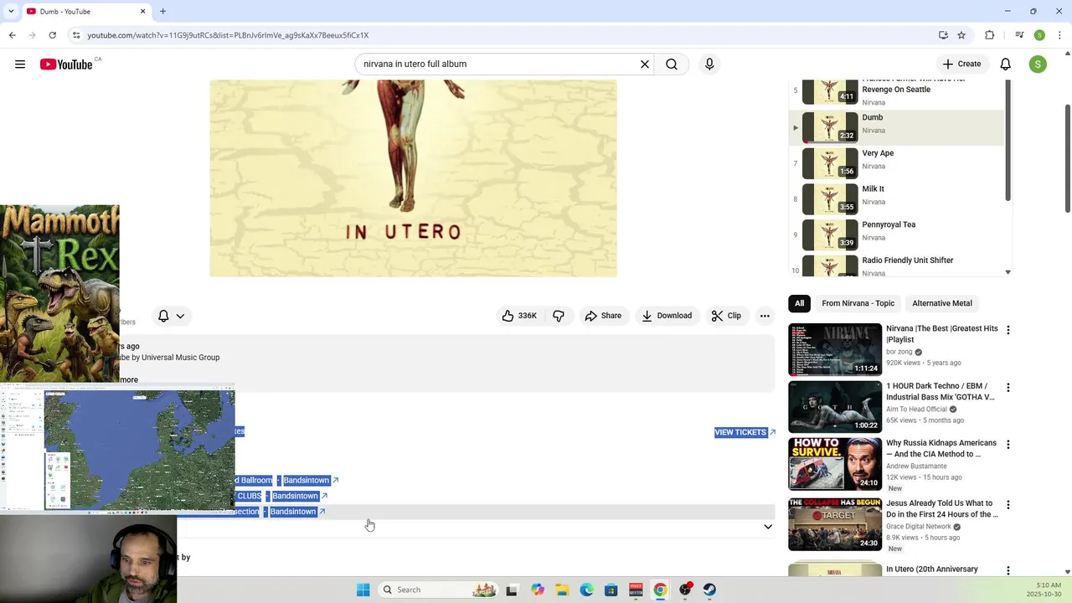Open Chrome three-dot menu
The image size is (1072, 603).
pos(1059,35)
